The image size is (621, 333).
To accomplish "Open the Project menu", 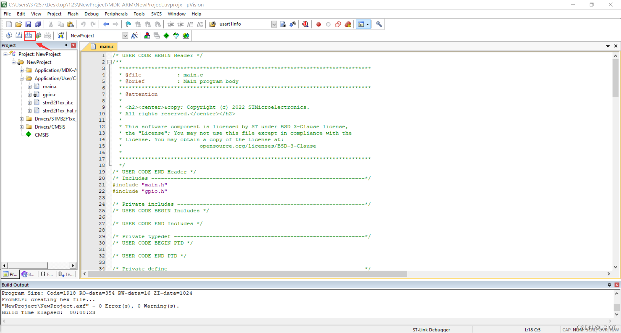I will (54, 14).
